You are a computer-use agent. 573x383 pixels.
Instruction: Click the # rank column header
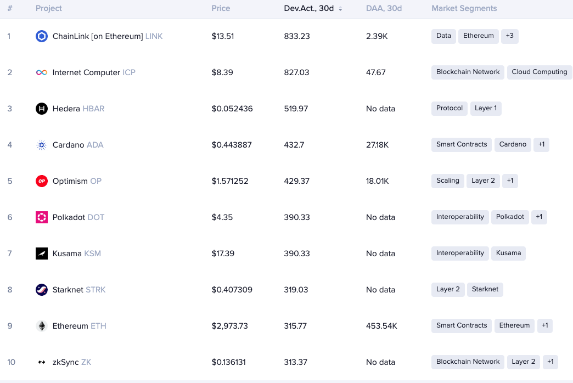[10, 8]
